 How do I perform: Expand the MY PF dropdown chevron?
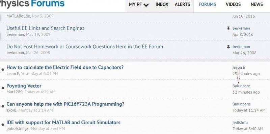pos(146,5)
